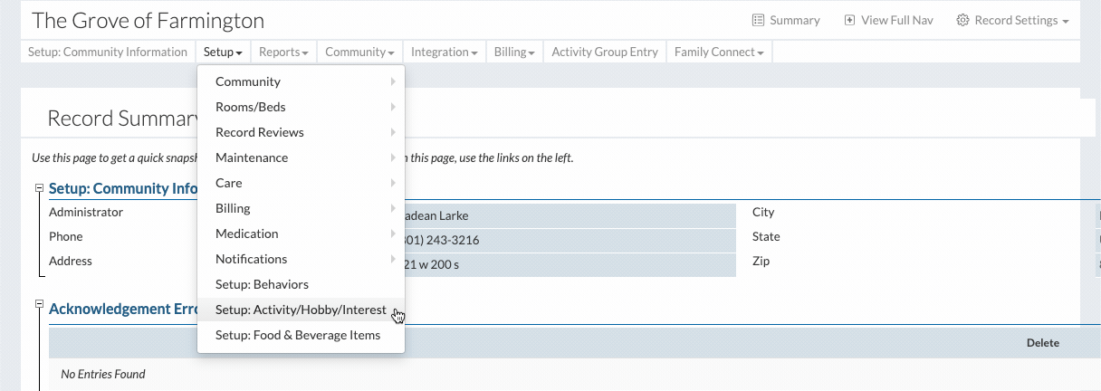Expand the Family Connect dropdown
Screen dimensions: 1101x391
(x=719, y=52)
